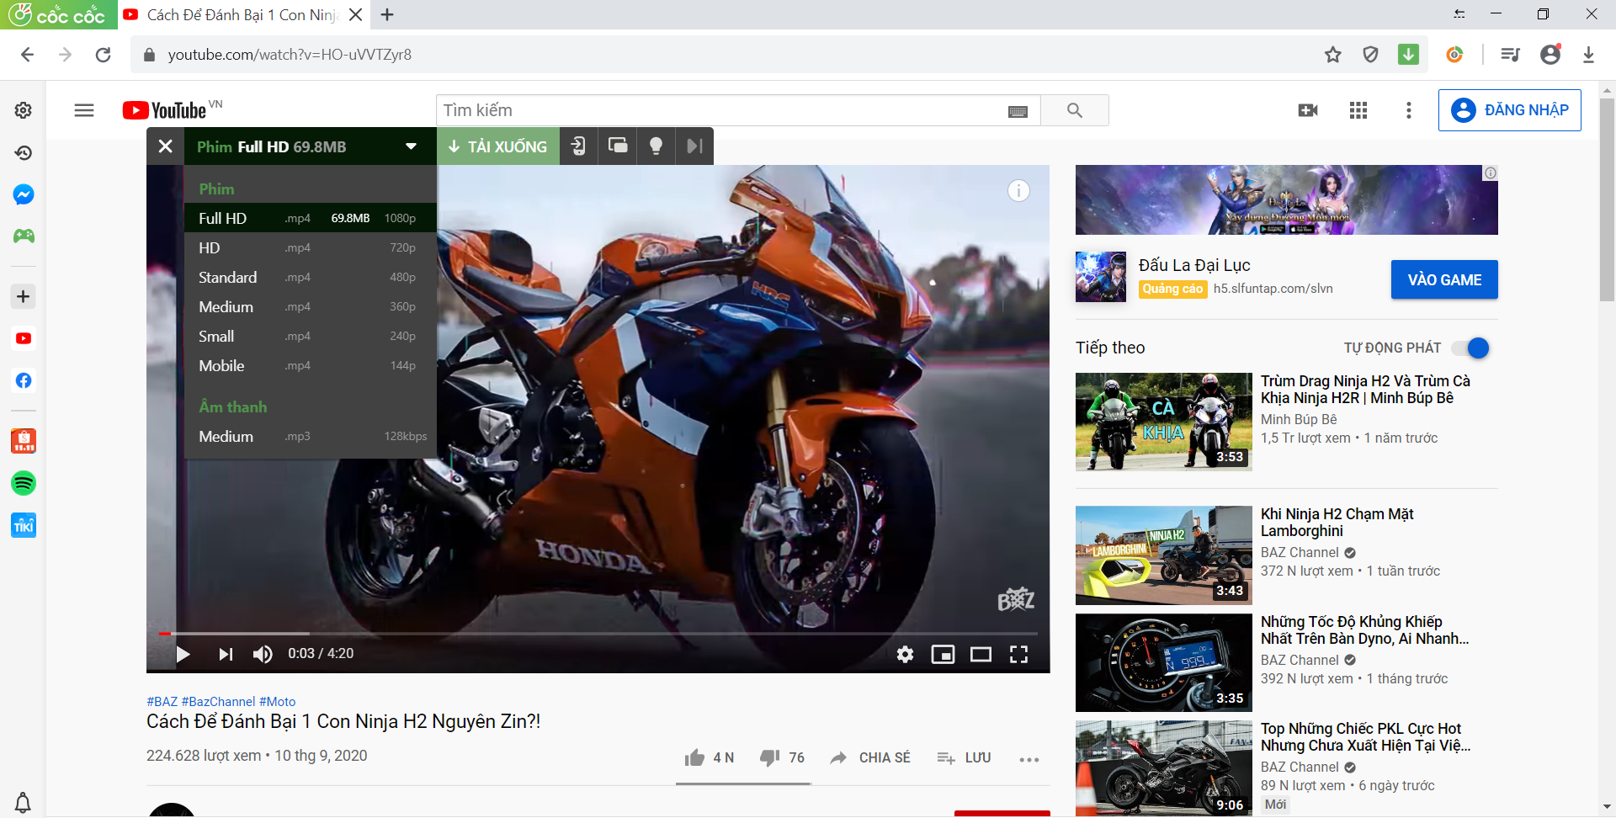The height and width of the screenshot is (818, 1616).
Task: Add a new sidebar shortcut
Action: click(x=24, y=296)
